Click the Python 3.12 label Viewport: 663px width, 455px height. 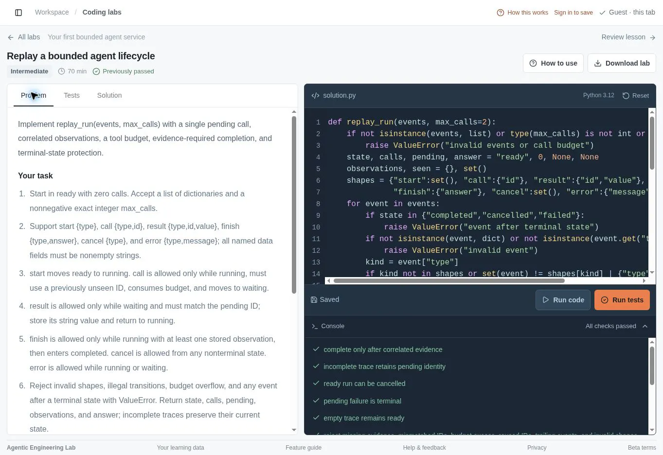598,95
